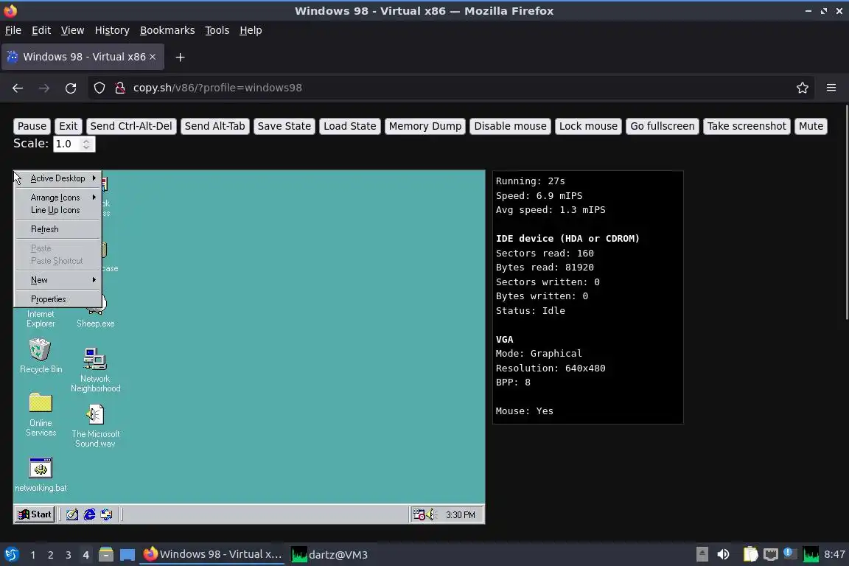Select the Online Services folder icon
Image resolution: width=849 pixels, height=566 pixels.
pos(41,414)
